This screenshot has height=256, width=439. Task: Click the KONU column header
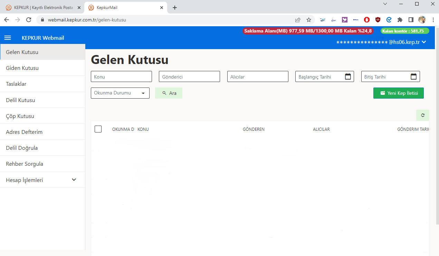(143, 129)
